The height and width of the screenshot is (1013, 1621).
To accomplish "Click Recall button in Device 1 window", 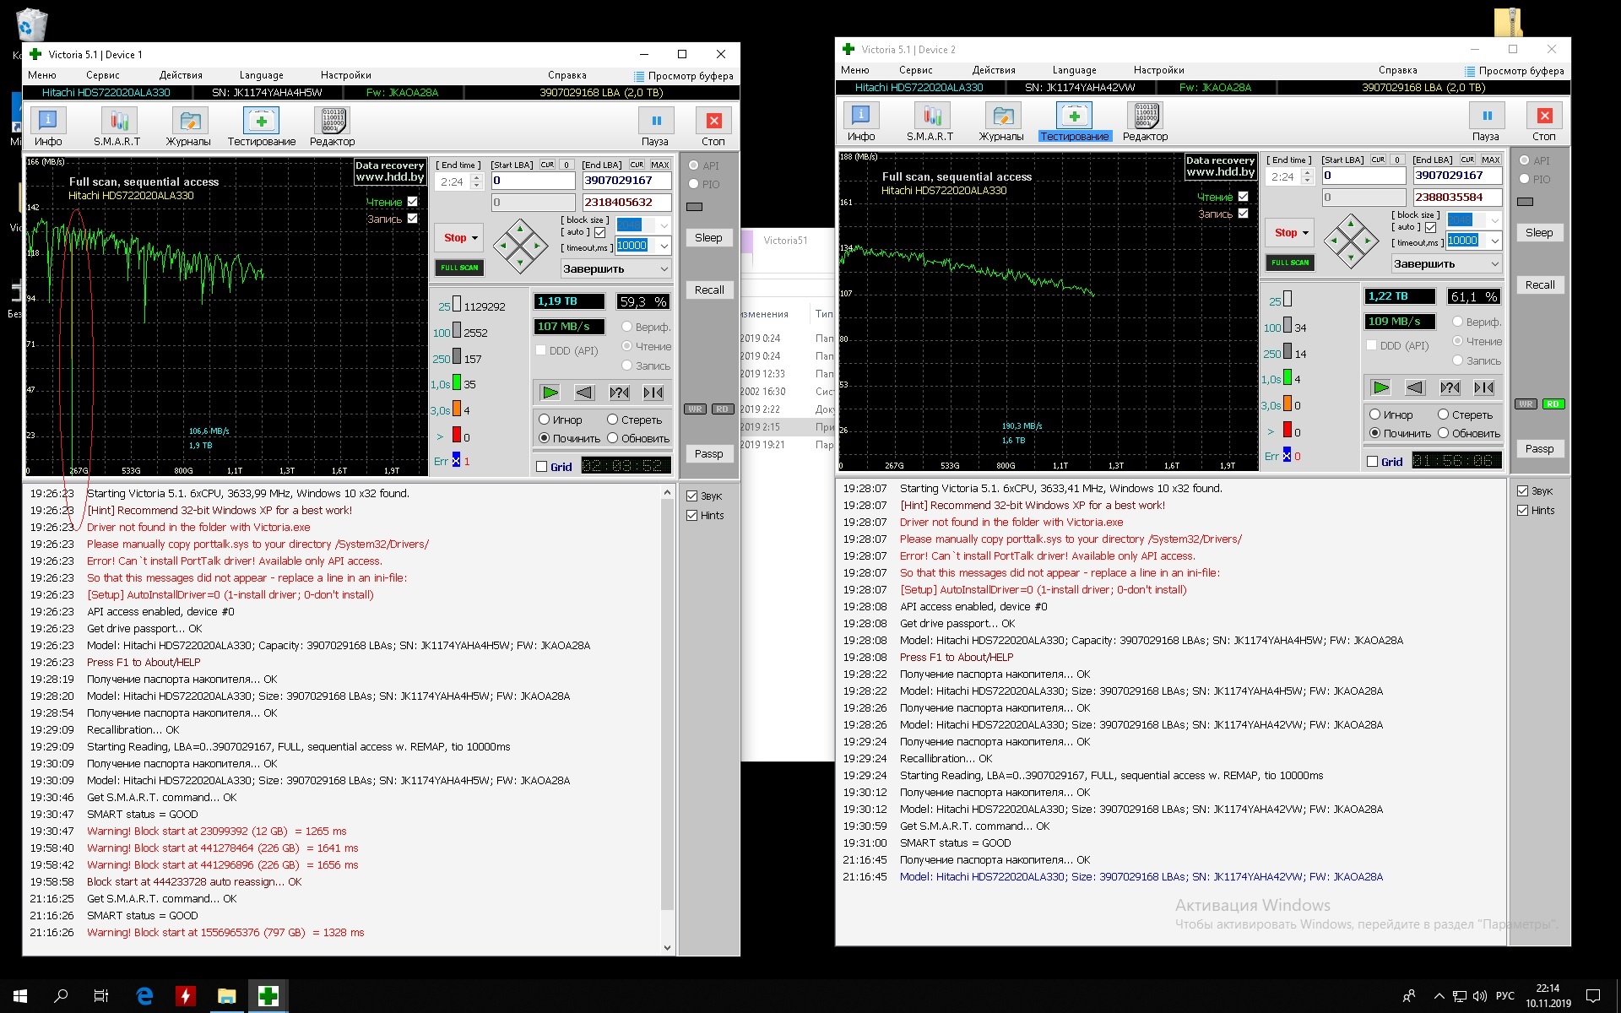I will pos(709,290).
